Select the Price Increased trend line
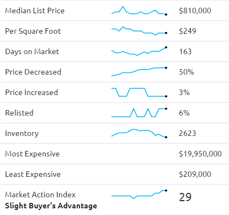The image size is (229, 215). click(139, 92)
